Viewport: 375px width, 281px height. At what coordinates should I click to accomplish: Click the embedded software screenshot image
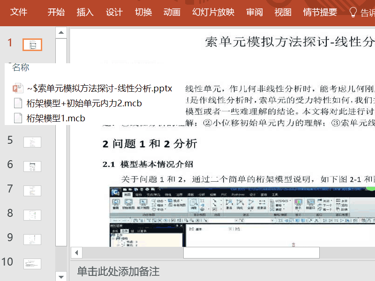click(242, 217)
